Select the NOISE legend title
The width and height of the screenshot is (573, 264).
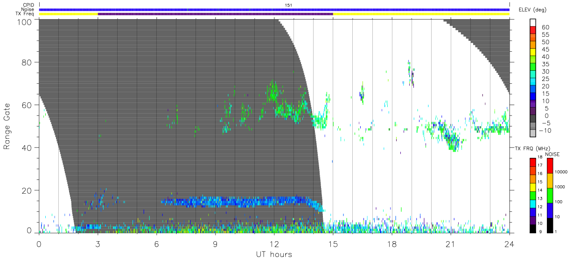coord(553,154)
